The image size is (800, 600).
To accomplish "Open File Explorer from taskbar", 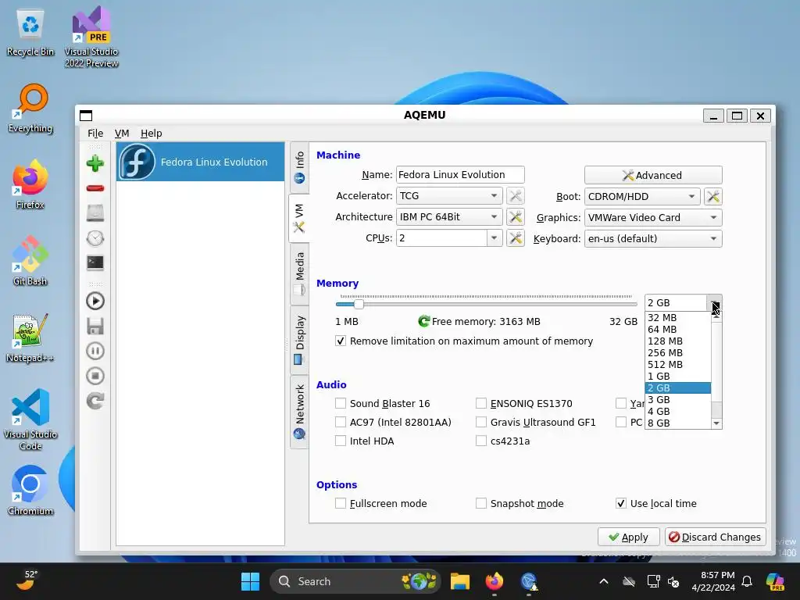I will tap(459, 581).
